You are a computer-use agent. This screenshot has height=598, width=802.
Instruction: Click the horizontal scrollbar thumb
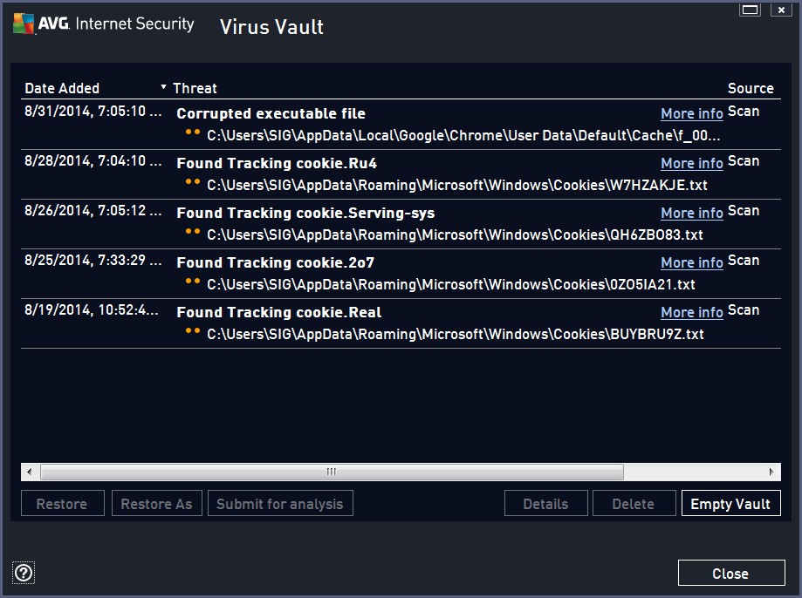pyautogui.click(x=332, y=472)
